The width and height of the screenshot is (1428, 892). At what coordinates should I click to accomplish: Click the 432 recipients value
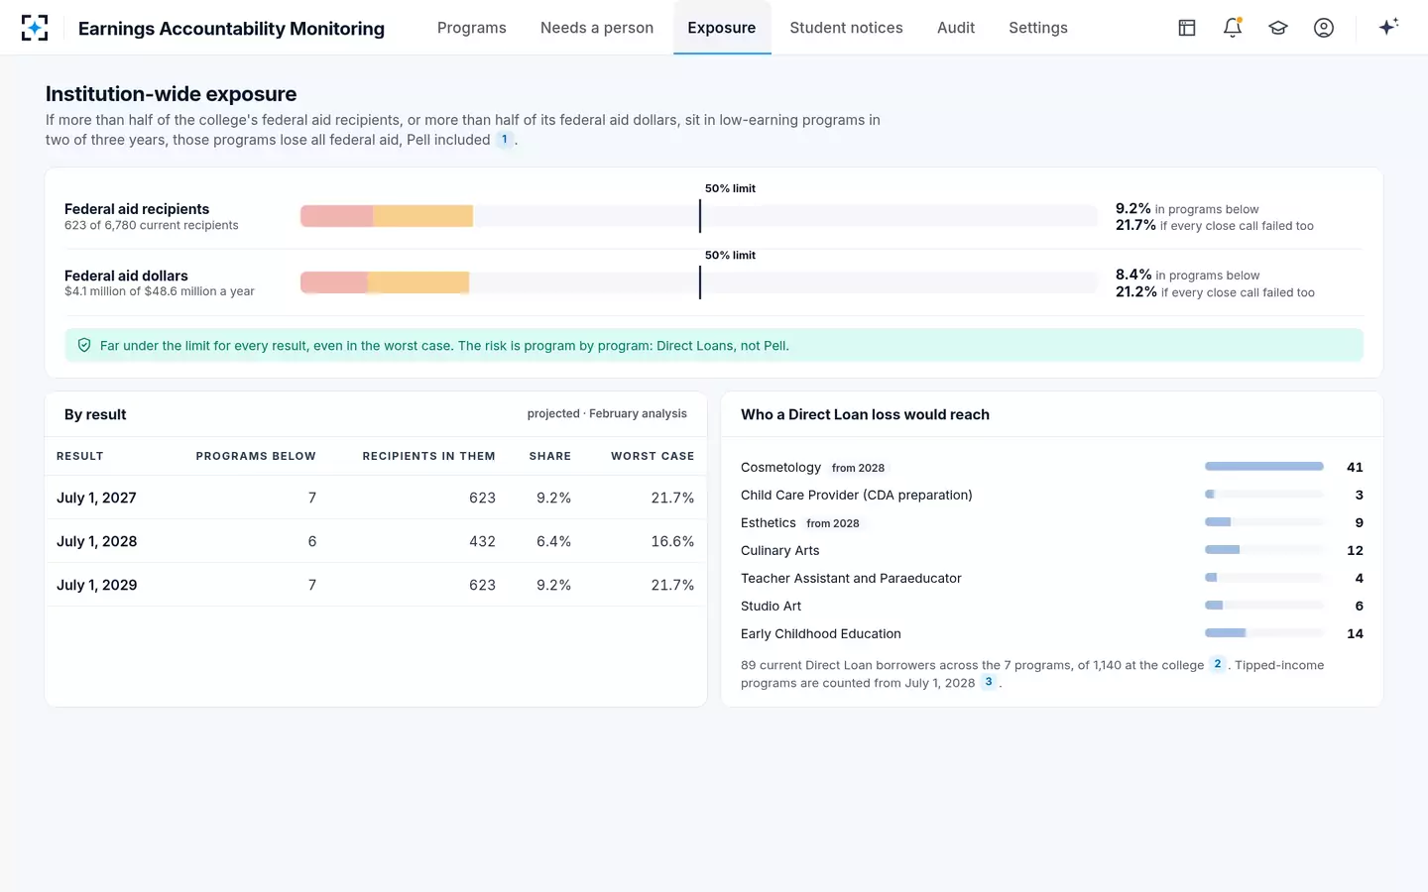482,541
